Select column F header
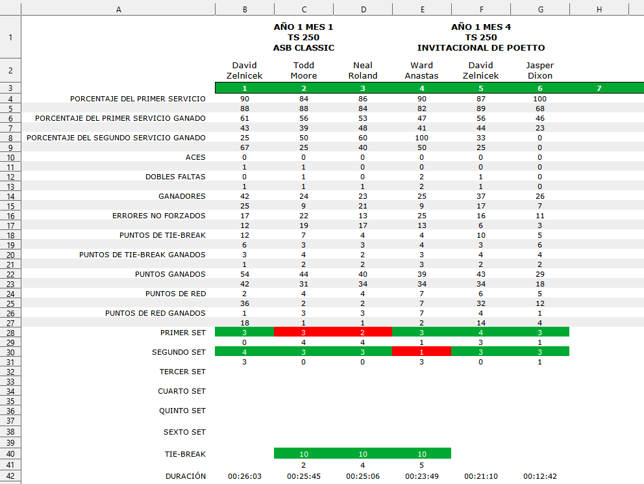Image resolution: width=644 pixels, height=484 pixels. coord(481,10)
